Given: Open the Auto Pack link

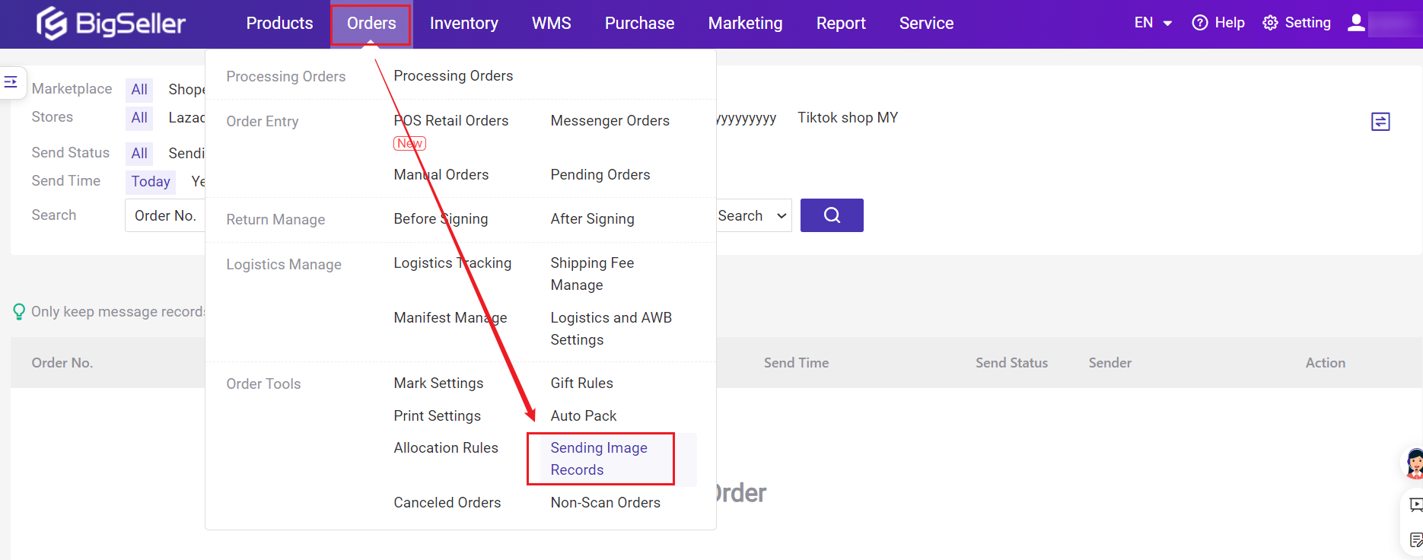Looking at the screenshot, I should pos(583,416).
